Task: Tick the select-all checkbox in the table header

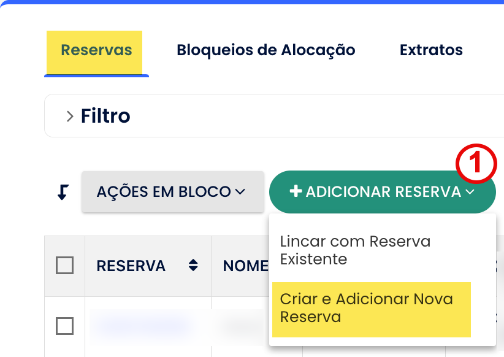Action: coord(64,266)
